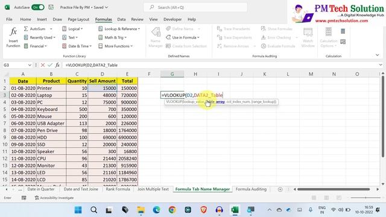This screenshot has height=217, width=386.
Task: Open the Review tab
Action: 137,19
